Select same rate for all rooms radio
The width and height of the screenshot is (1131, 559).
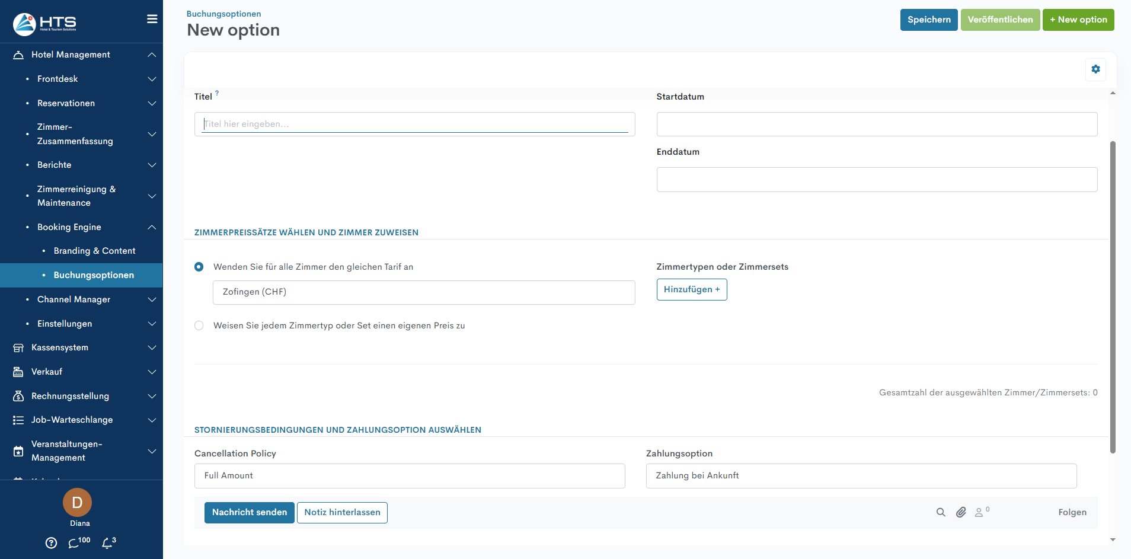tap(199, 267)
